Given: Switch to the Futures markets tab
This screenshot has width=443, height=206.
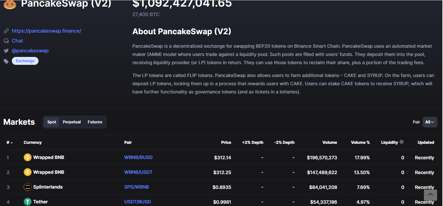Looking at the screenshot, I should tap(95, 122).
